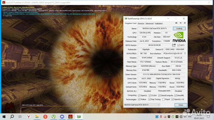Open uTorrent from the taskbar
This screenshot has width=214, height=120.
[53, 117]
